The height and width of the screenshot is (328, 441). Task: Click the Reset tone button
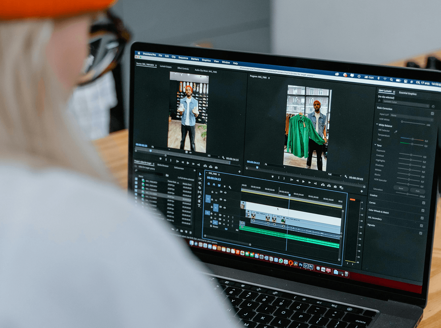pos(401,189)
